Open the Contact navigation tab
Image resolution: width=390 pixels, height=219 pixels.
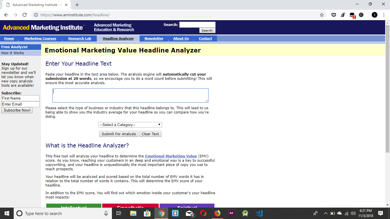tap(206, 38)
